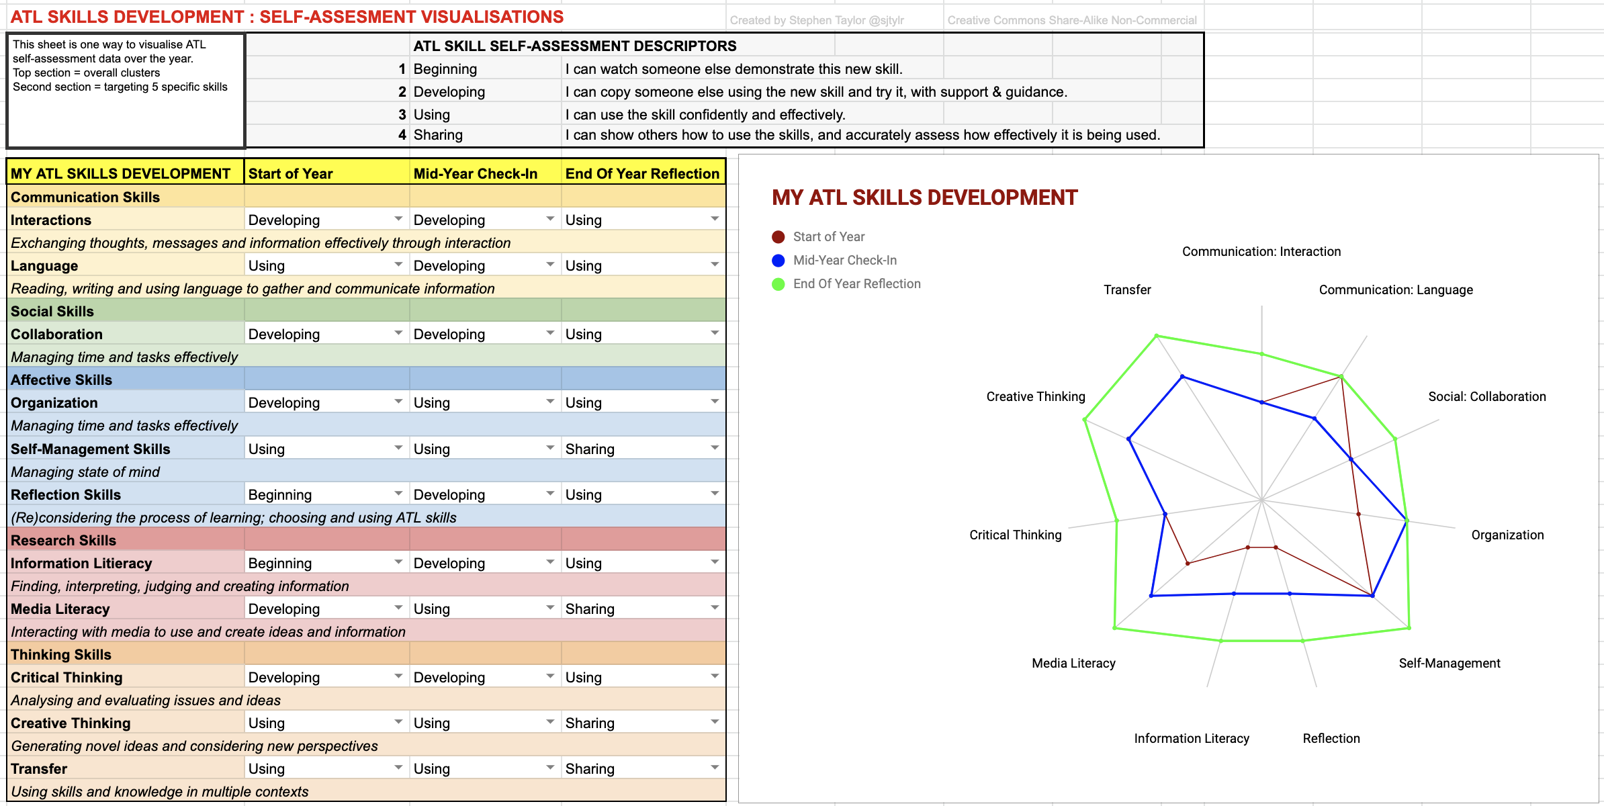Expand Language Mid-Year Check-In dropdown arrow
This screenshot has width=1604, height=806.
coord(550,265)
